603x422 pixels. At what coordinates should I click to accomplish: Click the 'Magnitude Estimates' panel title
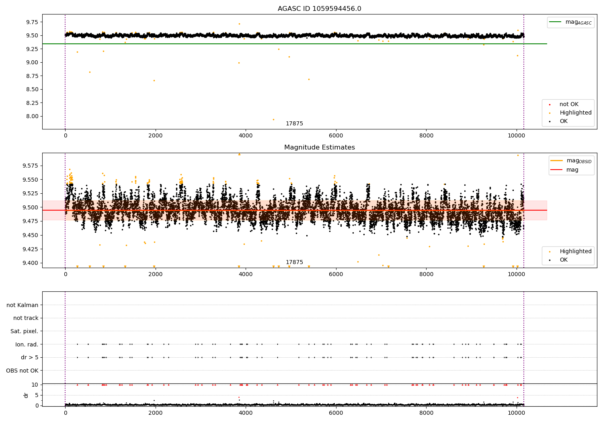coord(319,147)
